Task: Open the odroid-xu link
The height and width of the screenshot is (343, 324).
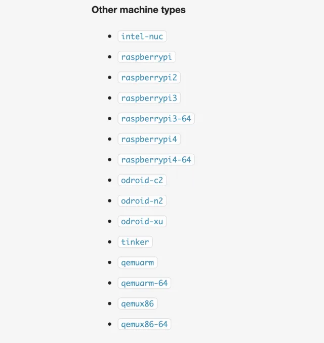Action: [x=142, y=221]
